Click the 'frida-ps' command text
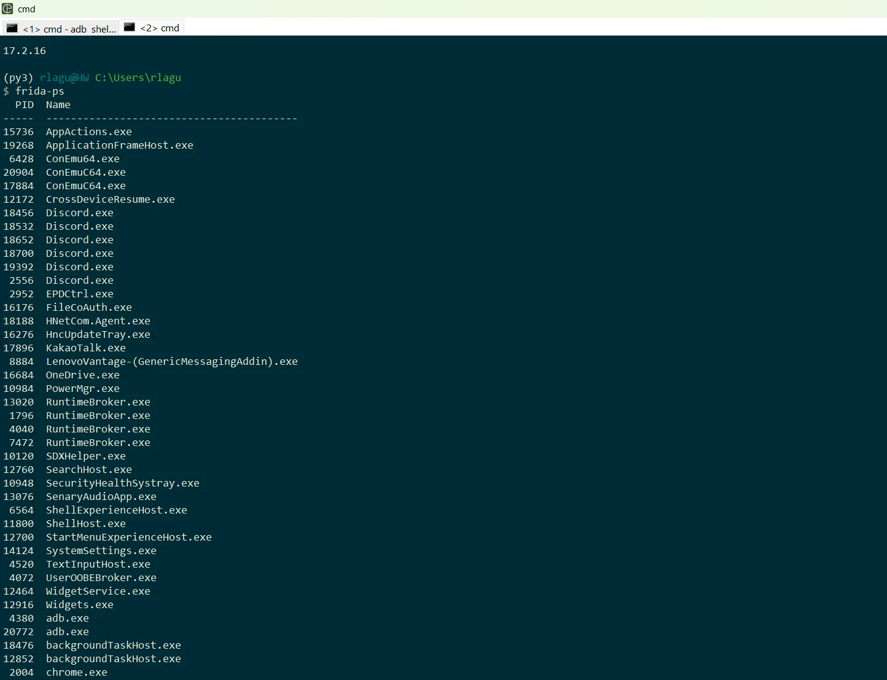 [40, 91]
